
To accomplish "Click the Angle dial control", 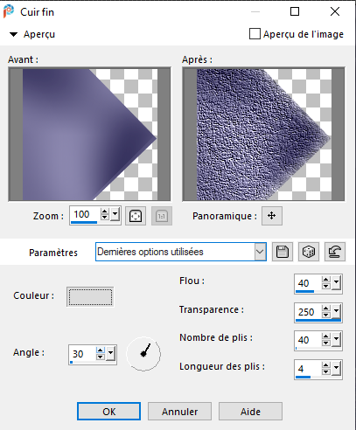I will [x=143, y=354].
